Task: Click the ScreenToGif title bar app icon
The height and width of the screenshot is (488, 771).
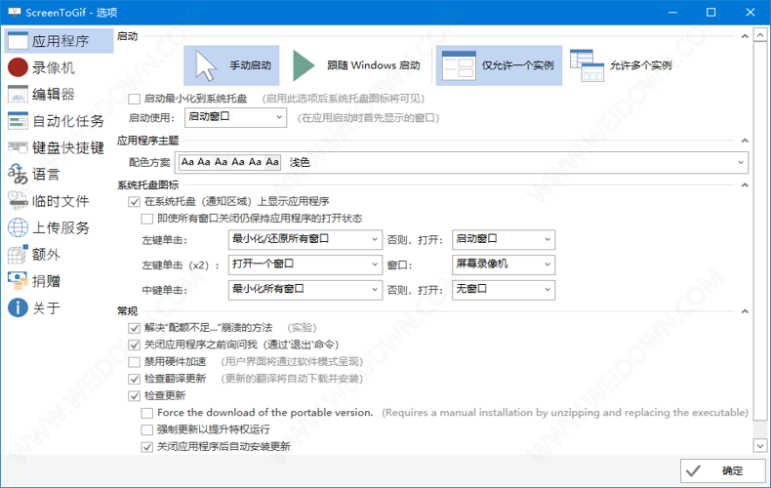Action: pyautogui.click(x=15, y=13)
